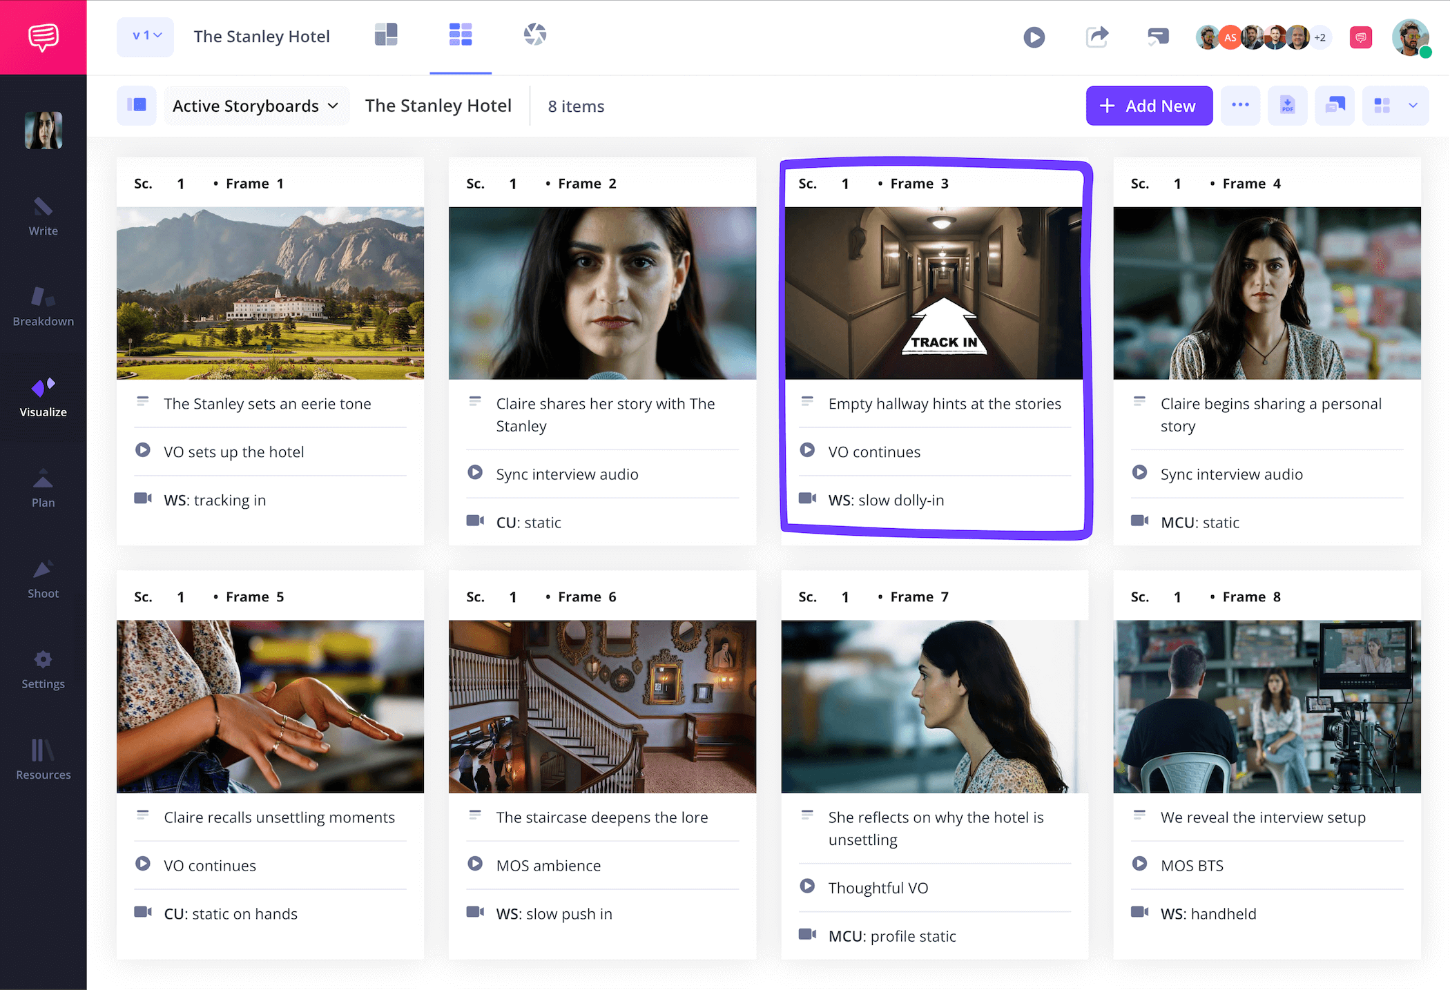The height and width of the screenshot is (990, 1450).
Task: Click the Add New button
Action: pyautogui.click(x=1148, y=105)
